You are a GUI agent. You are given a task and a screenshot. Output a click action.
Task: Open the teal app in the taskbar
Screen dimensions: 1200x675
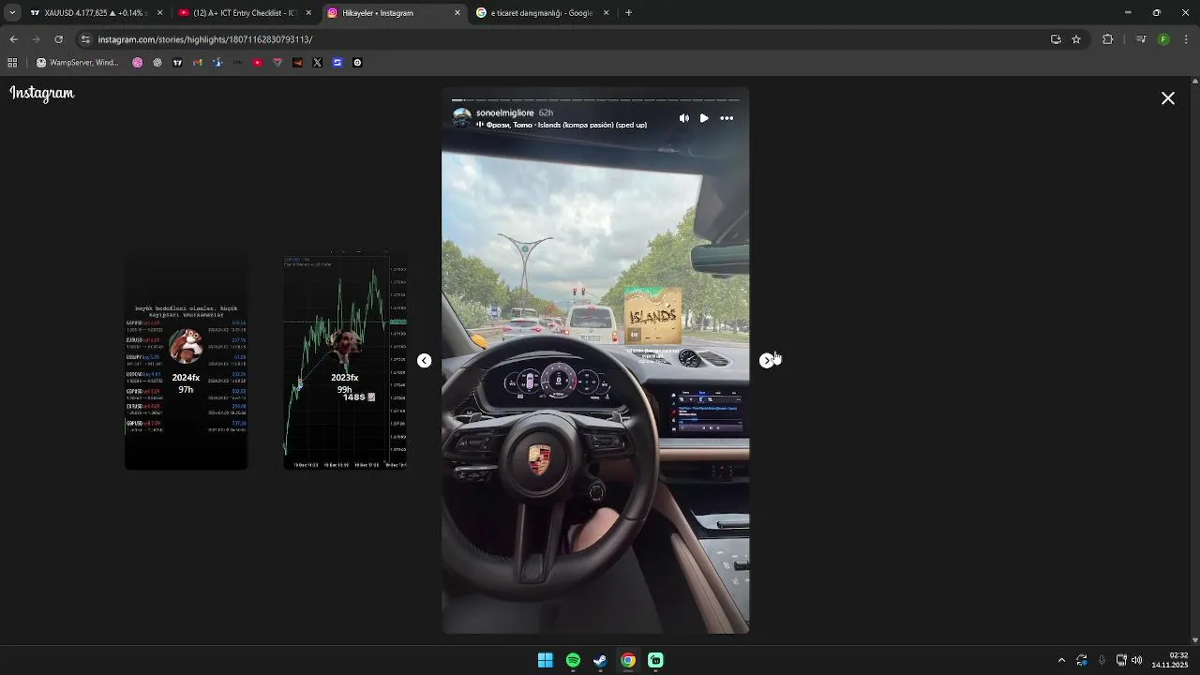click(x=655, y=660)
